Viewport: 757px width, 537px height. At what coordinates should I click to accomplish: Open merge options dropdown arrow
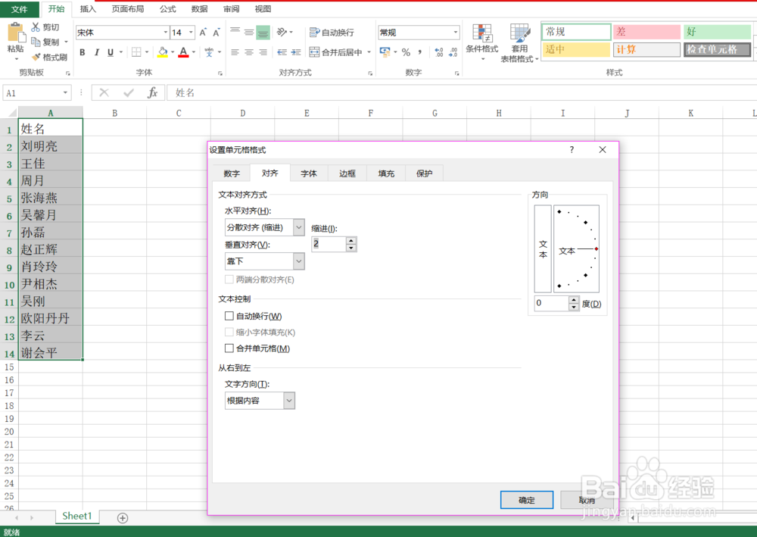(369, 52)
